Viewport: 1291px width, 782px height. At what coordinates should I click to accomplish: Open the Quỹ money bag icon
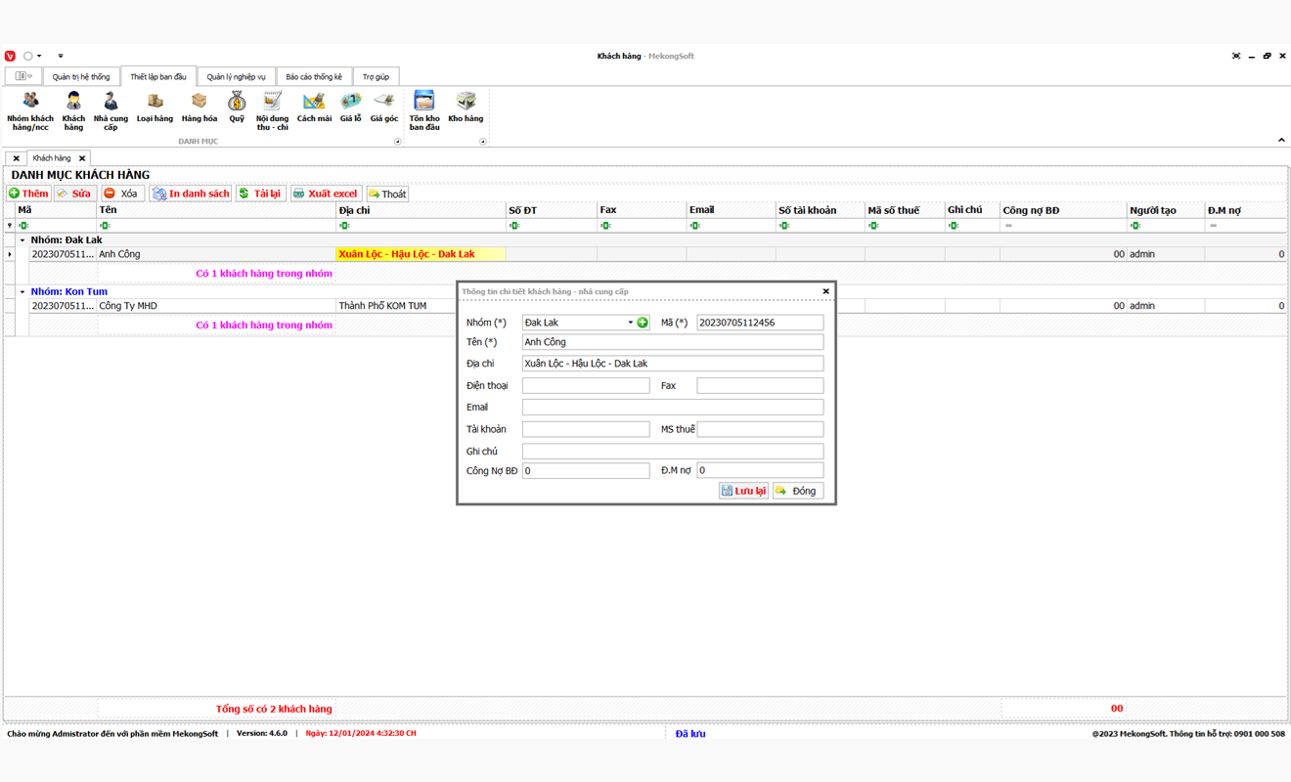pos(237,108)
